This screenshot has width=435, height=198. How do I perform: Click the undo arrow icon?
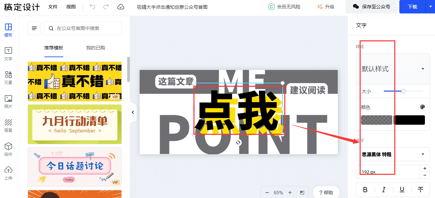93,7
